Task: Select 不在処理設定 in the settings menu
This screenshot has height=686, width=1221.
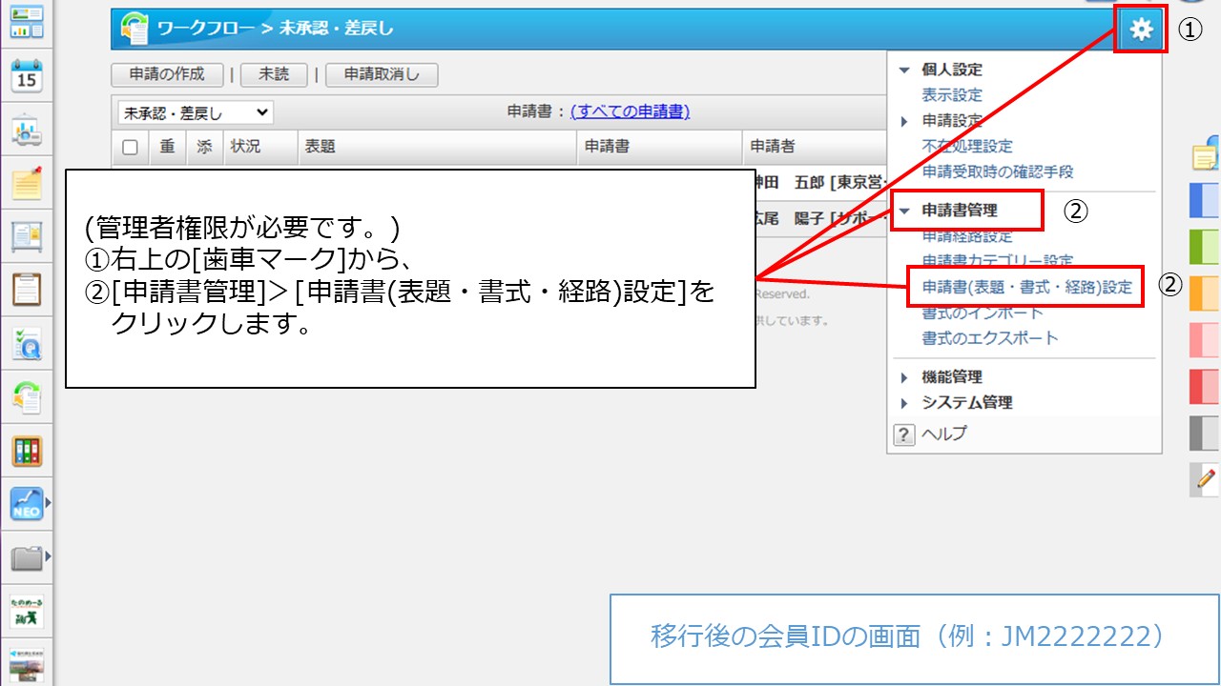Action: [967, 147]
